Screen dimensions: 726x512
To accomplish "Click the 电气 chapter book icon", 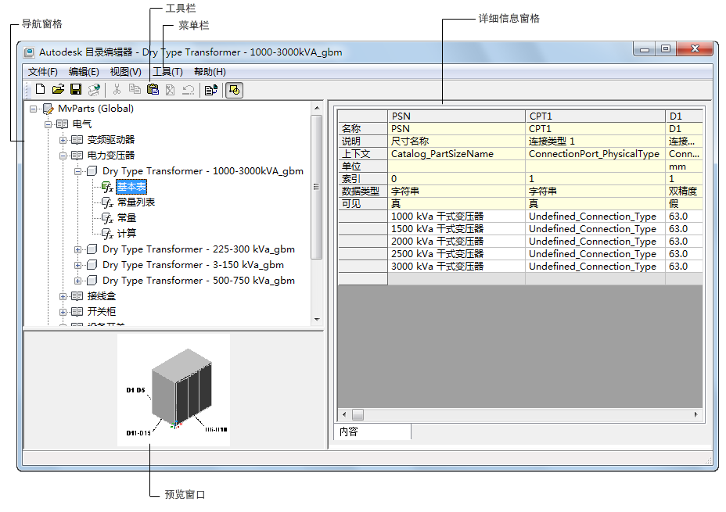I will [62, 124].
